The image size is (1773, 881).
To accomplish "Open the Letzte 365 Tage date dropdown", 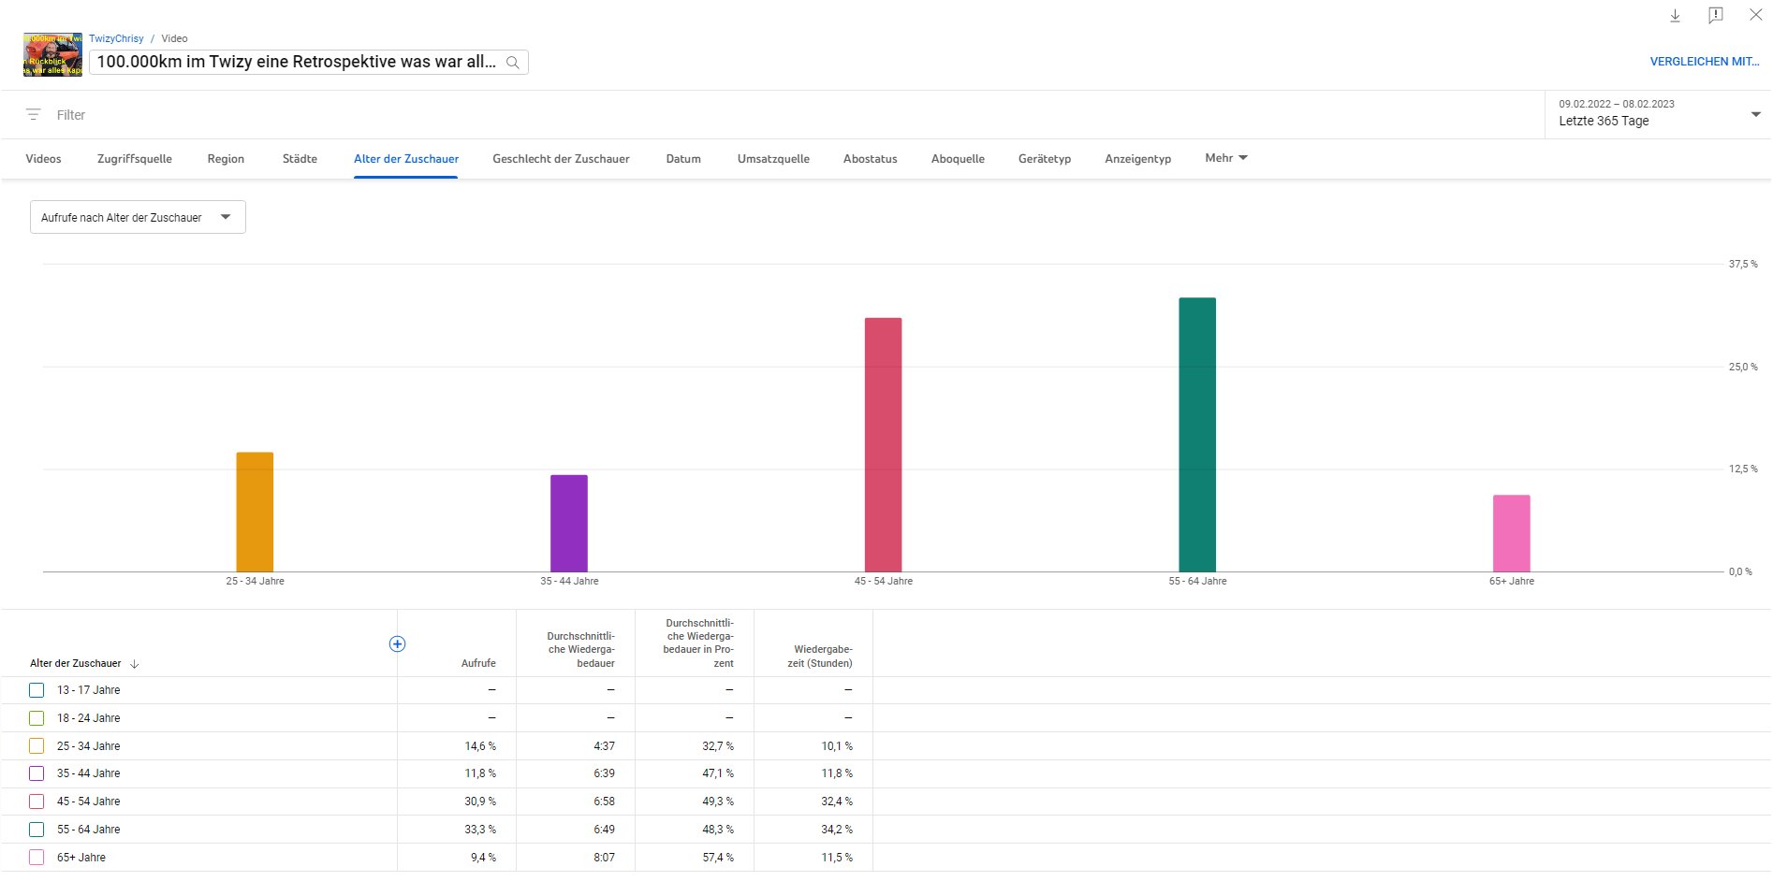I will 1657,114.
